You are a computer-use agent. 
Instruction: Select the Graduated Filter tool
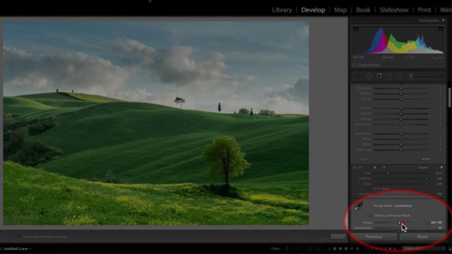click(389, 76)
